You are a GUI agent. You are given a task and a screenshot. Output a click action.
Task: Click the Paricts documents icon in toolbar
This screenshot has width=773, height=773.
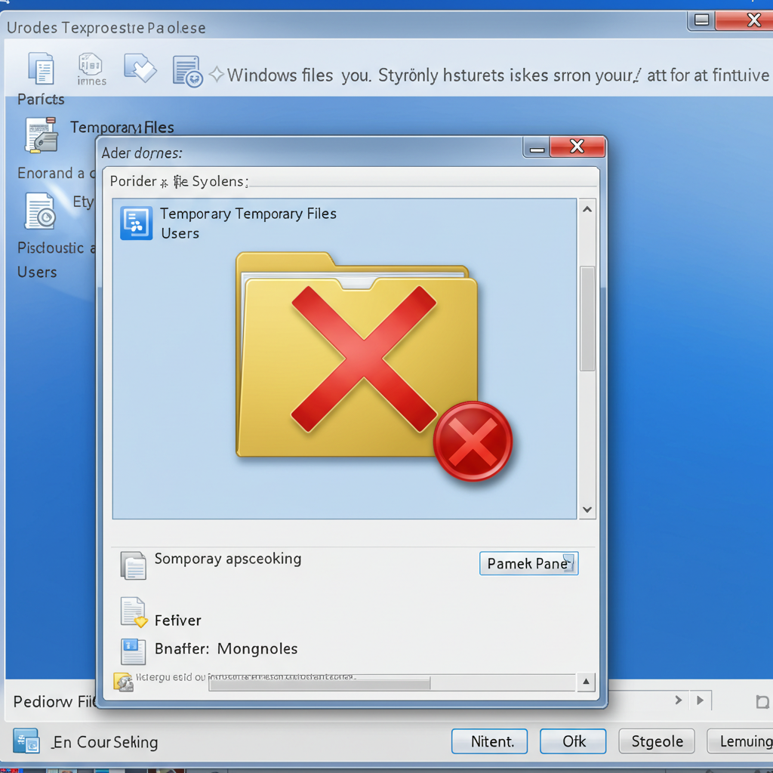point(42,69)
